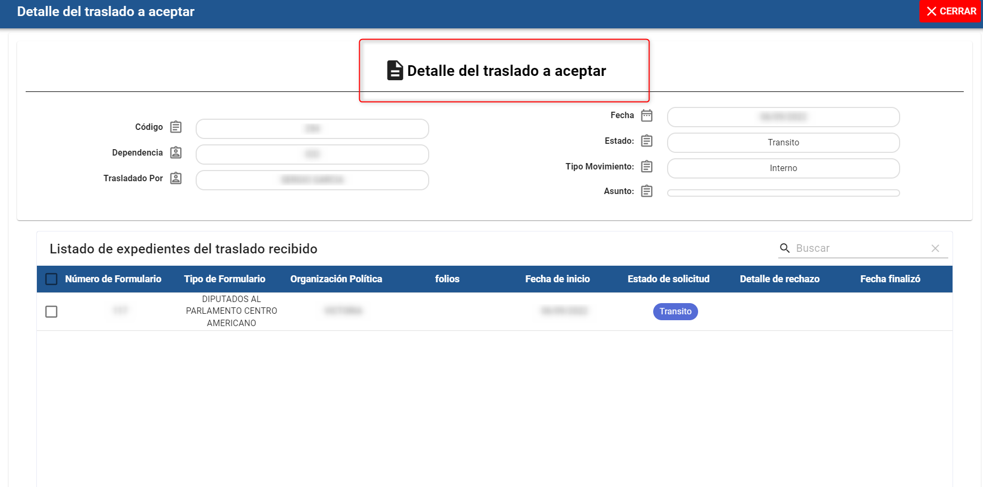The width and height of the screenshot is (983, 487).
Task: Click the Transito status badge in the row
Action: (675, 312)
